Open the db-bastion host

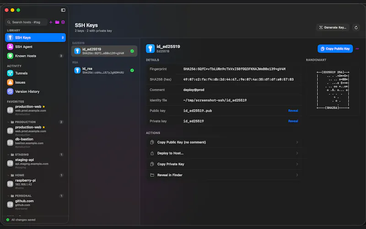coord(36,143)
